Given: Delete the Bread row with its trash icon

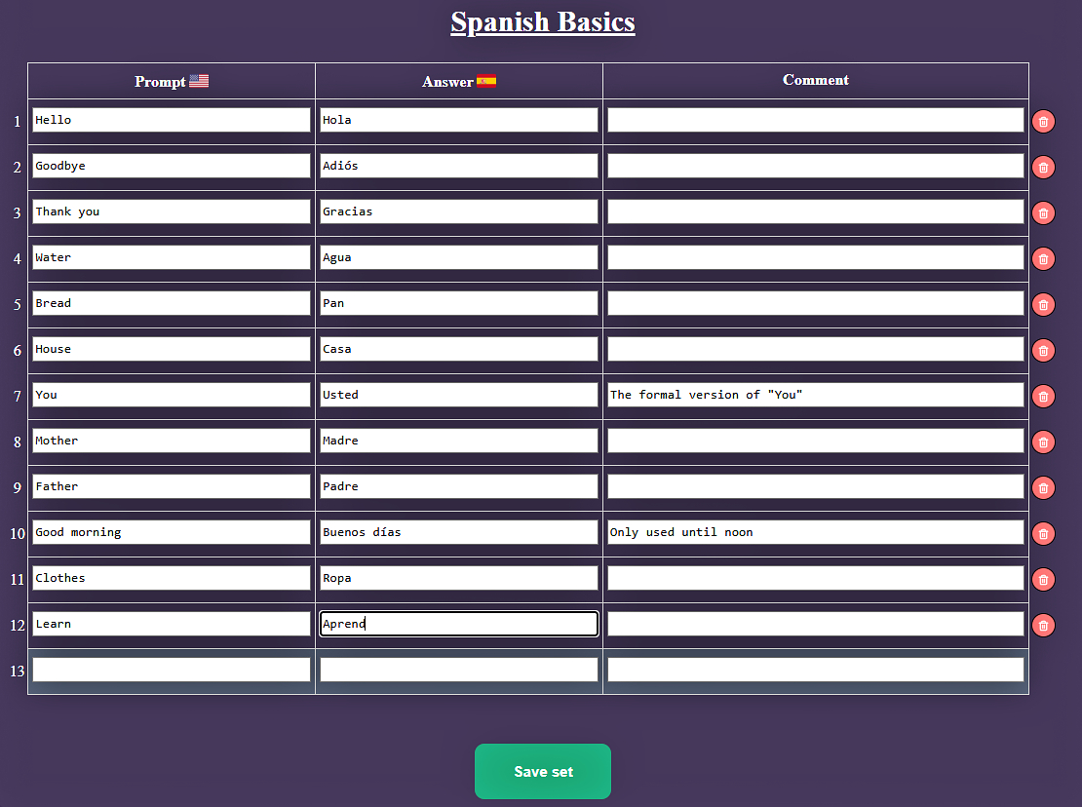Looking at the screenshot, I should pos(1043,304).
